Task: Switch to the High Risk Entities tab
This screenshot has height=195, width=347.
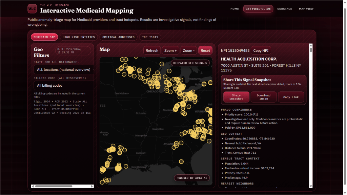Action: (x=79, y=37)
